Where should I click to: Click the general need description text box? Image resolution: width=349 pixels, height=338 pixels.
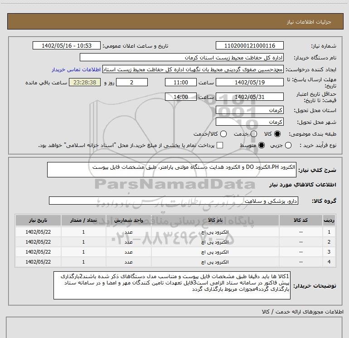pyautogui.click(x=172, y=170)
